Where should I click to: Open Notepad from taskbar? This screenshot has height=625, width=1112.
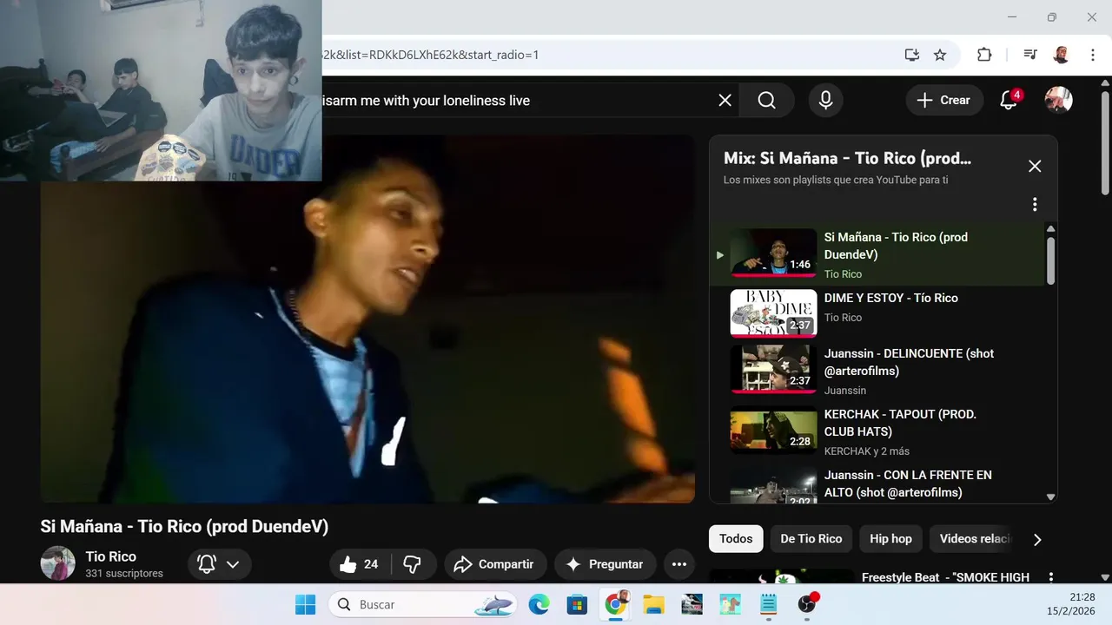[768, 604]
